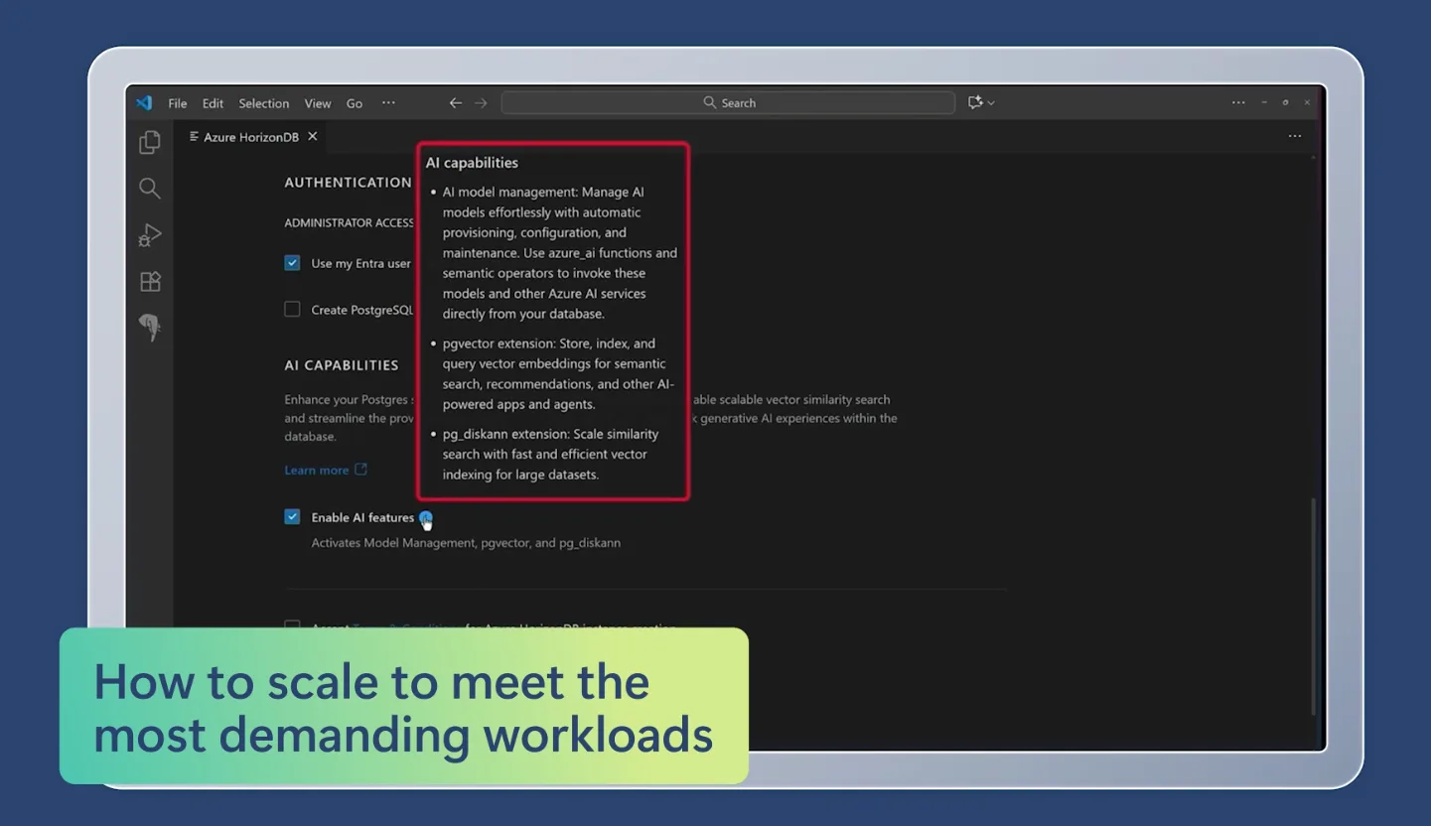1431x826 pixels.
Task: Show the Extensions panel
Action: (149, 281)
